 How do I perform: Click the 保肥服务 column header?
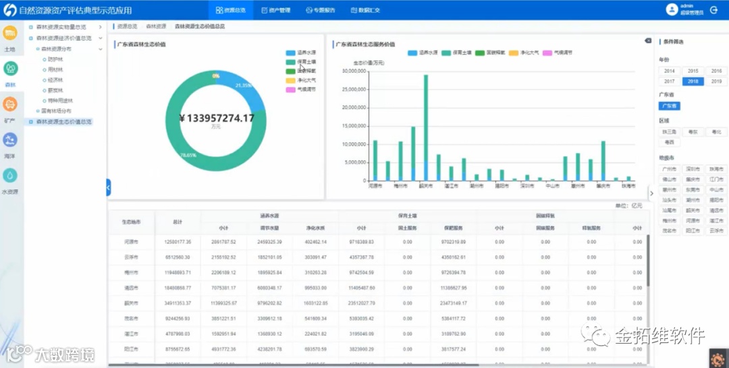pos(454,228)
